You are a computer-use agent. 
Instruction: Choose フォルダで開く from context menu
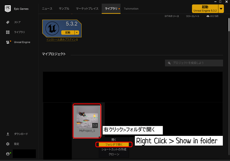114,144
